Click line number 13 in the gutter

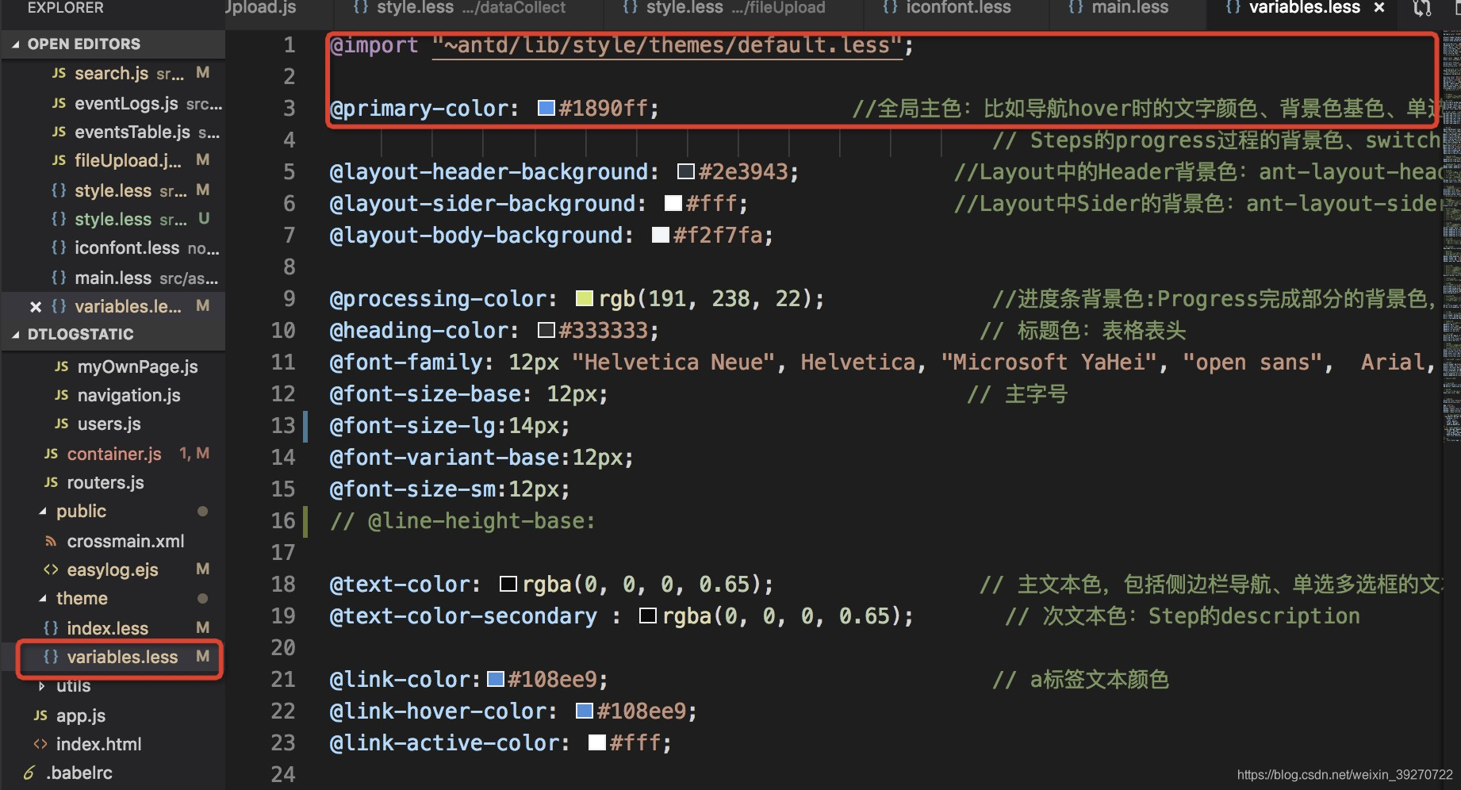(x=283, y=426)
